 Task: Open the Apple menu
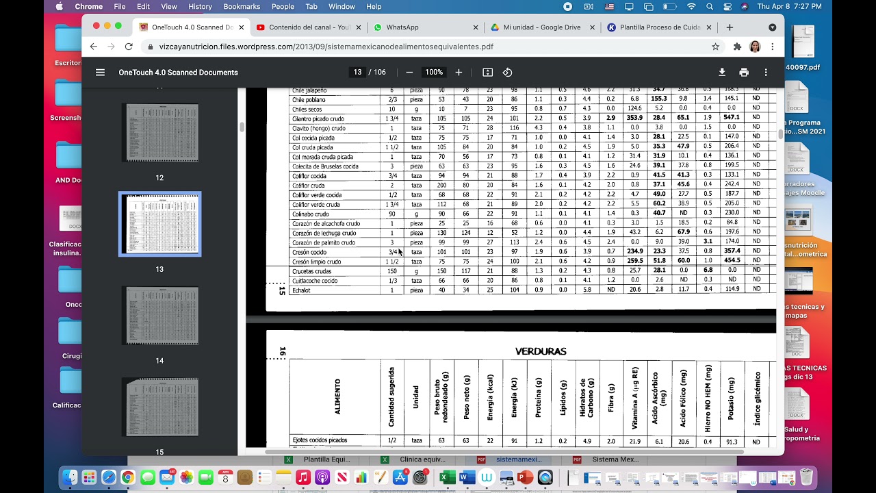[59, 6]
